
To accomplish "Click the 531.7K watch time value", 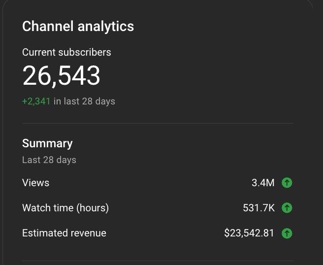I will pos(258,208).
